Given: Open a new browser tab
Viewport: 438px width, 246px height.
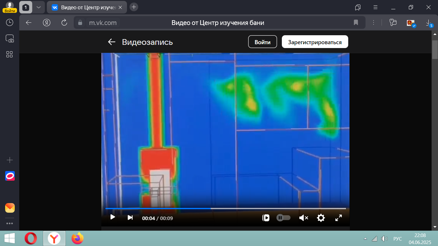Looking at the screenshot, I should tap(134, 7).
